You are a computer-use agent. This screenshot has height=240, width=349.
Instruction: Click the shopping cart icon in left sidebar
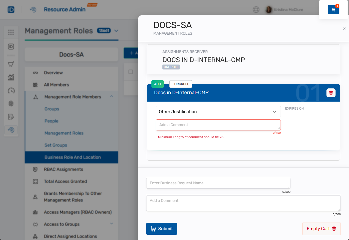click(x=11, y=64)
